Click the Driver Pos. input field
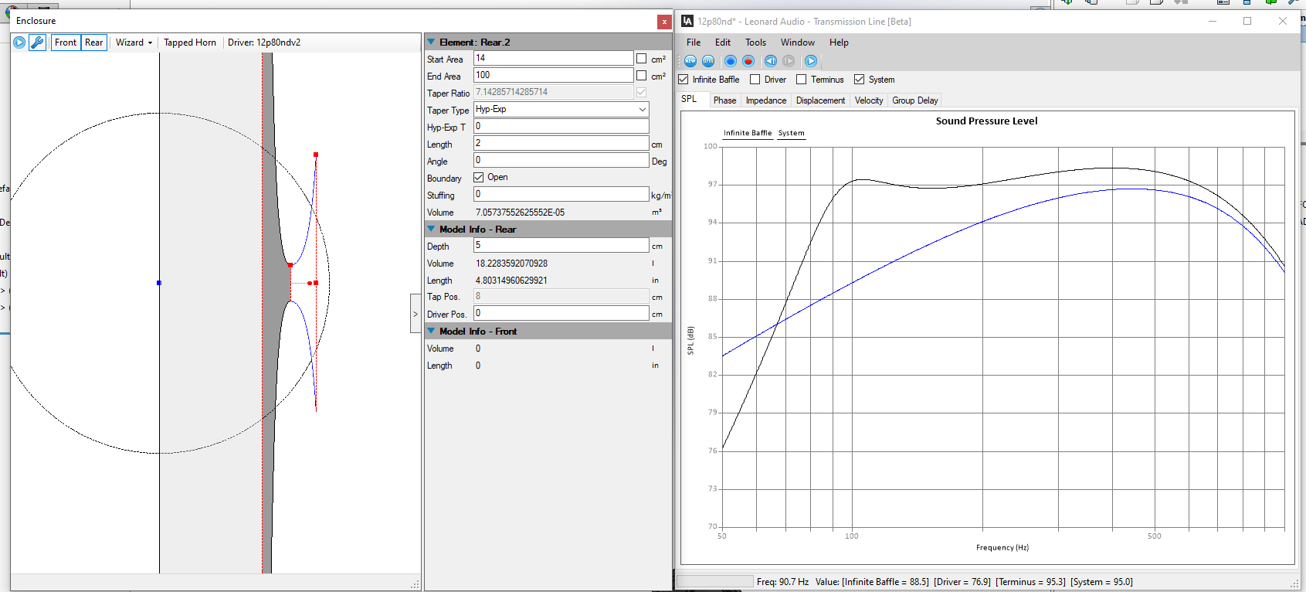The image size is (1306, 592). coord(561,313)
